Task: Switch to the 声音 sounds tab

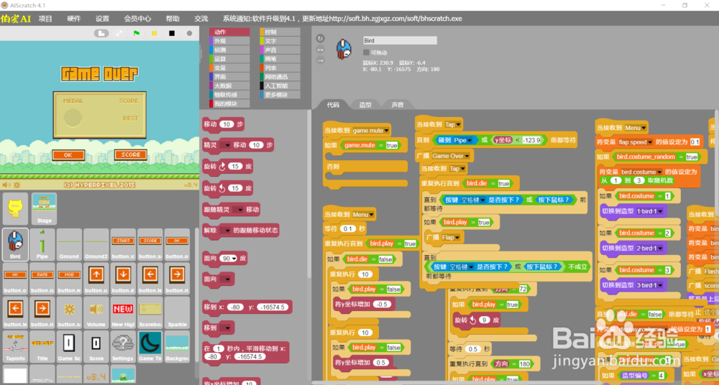Action: [397, 104]
